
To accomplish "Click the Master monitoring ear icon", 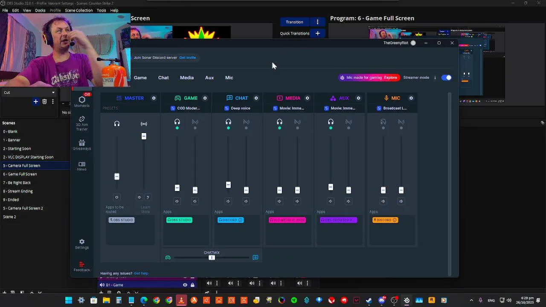I will point(148,197).
